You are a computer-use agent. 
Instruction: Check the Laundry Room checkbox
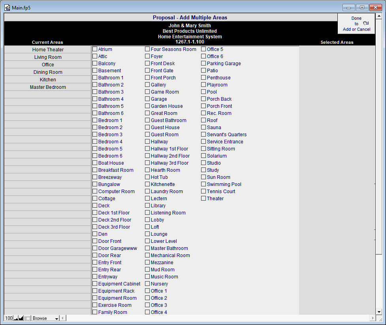[147, 191]
